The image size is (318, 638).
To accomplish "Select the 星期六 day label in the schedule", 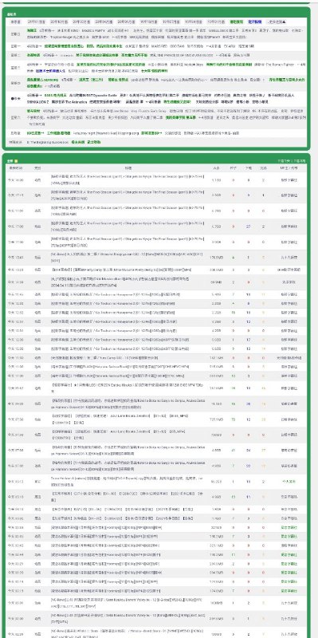I will point(15,116).
